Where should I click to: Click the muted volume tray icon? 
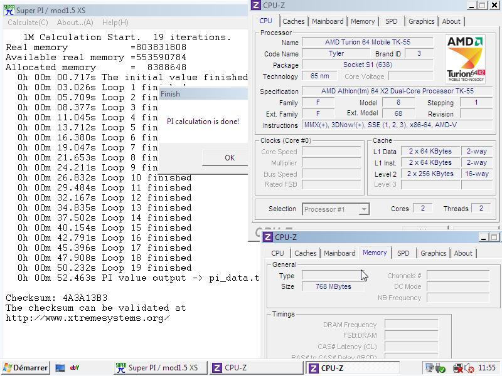click(469, 368)
